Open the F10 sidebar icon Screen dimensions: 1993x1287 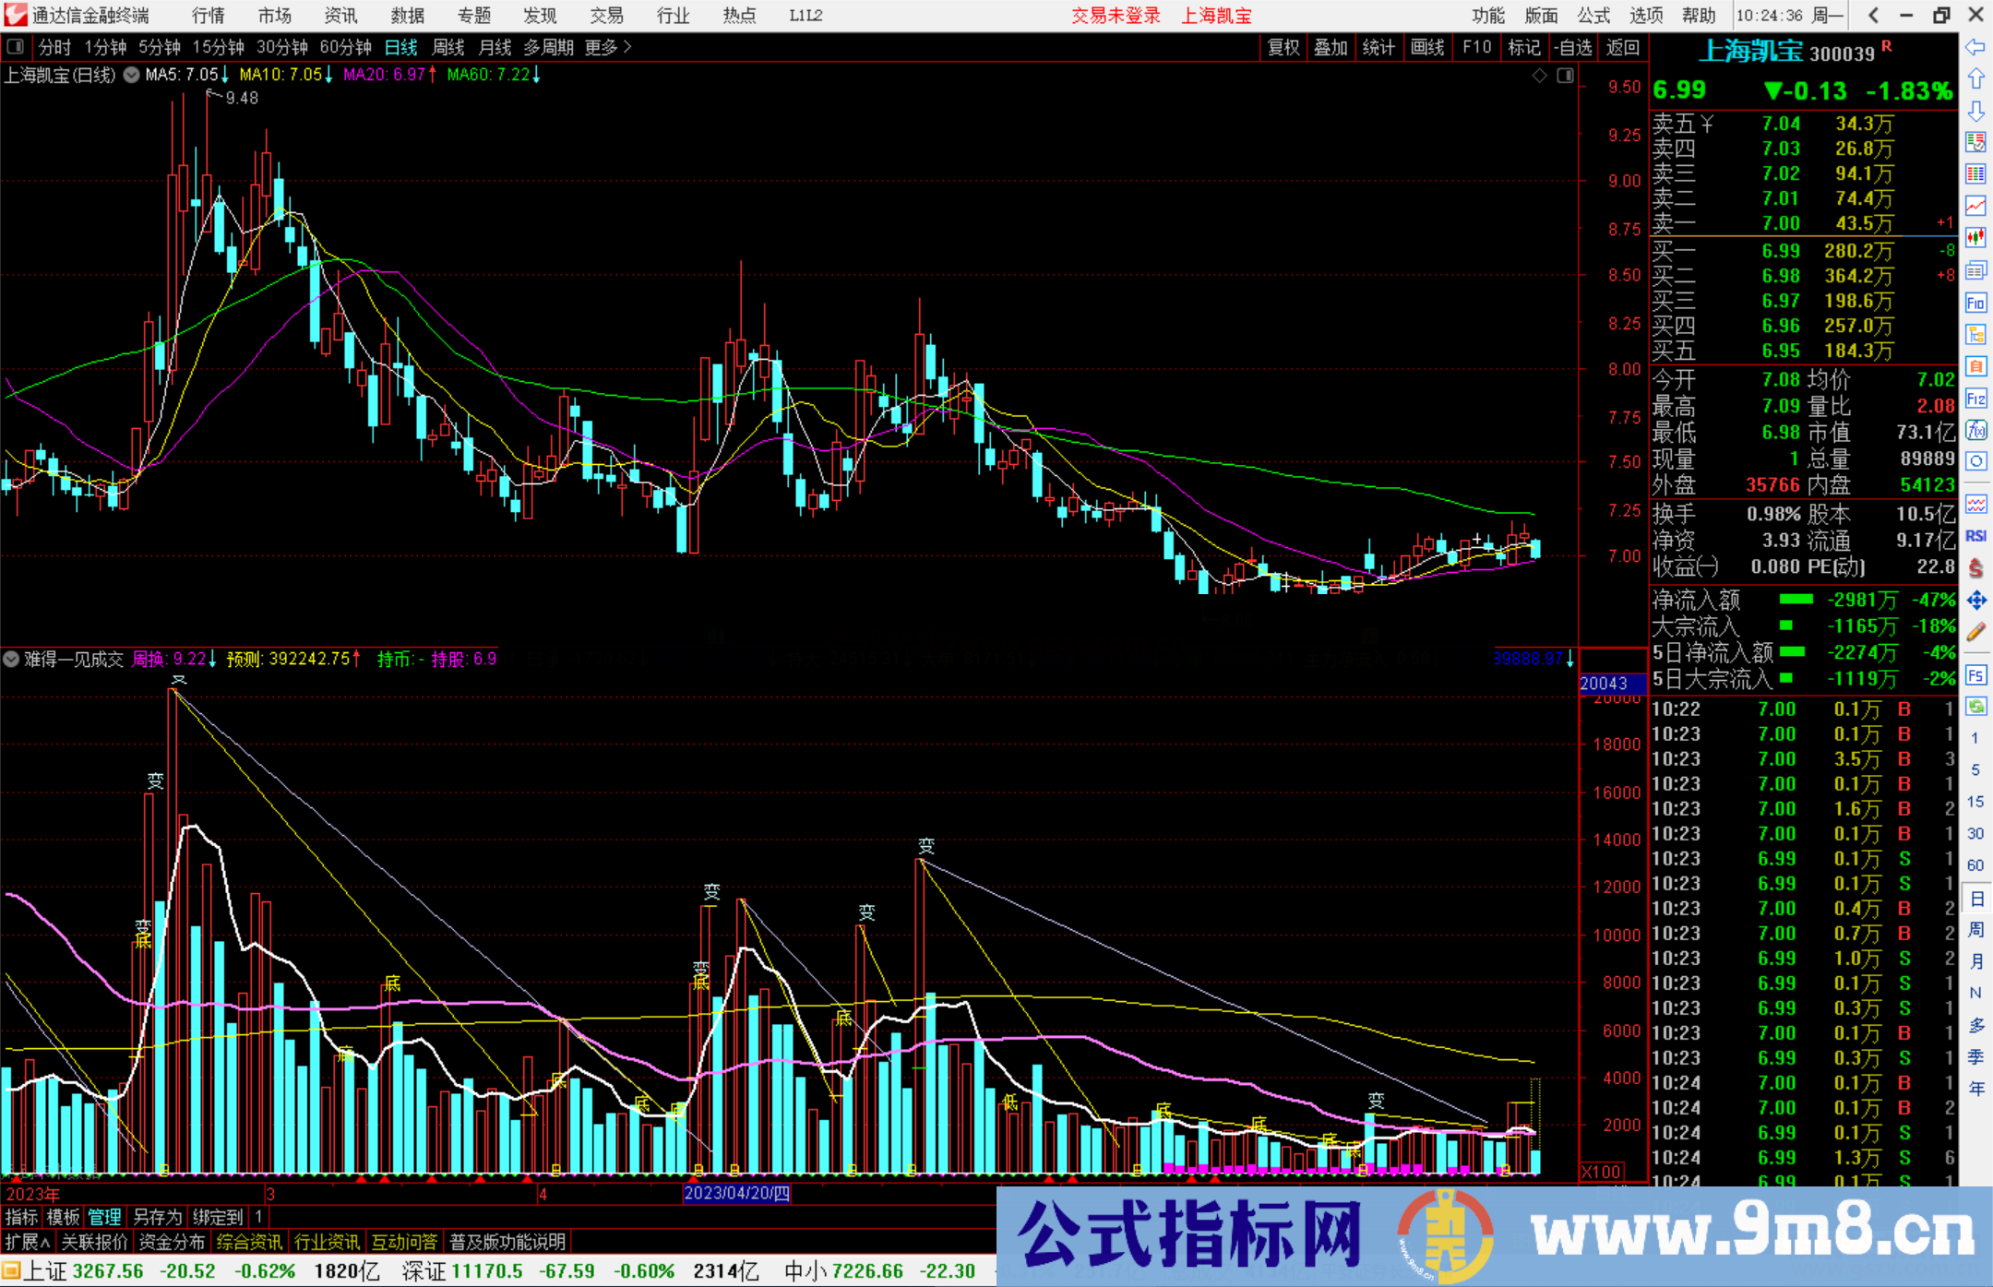pyautogui.click(x=1975, y=303)
